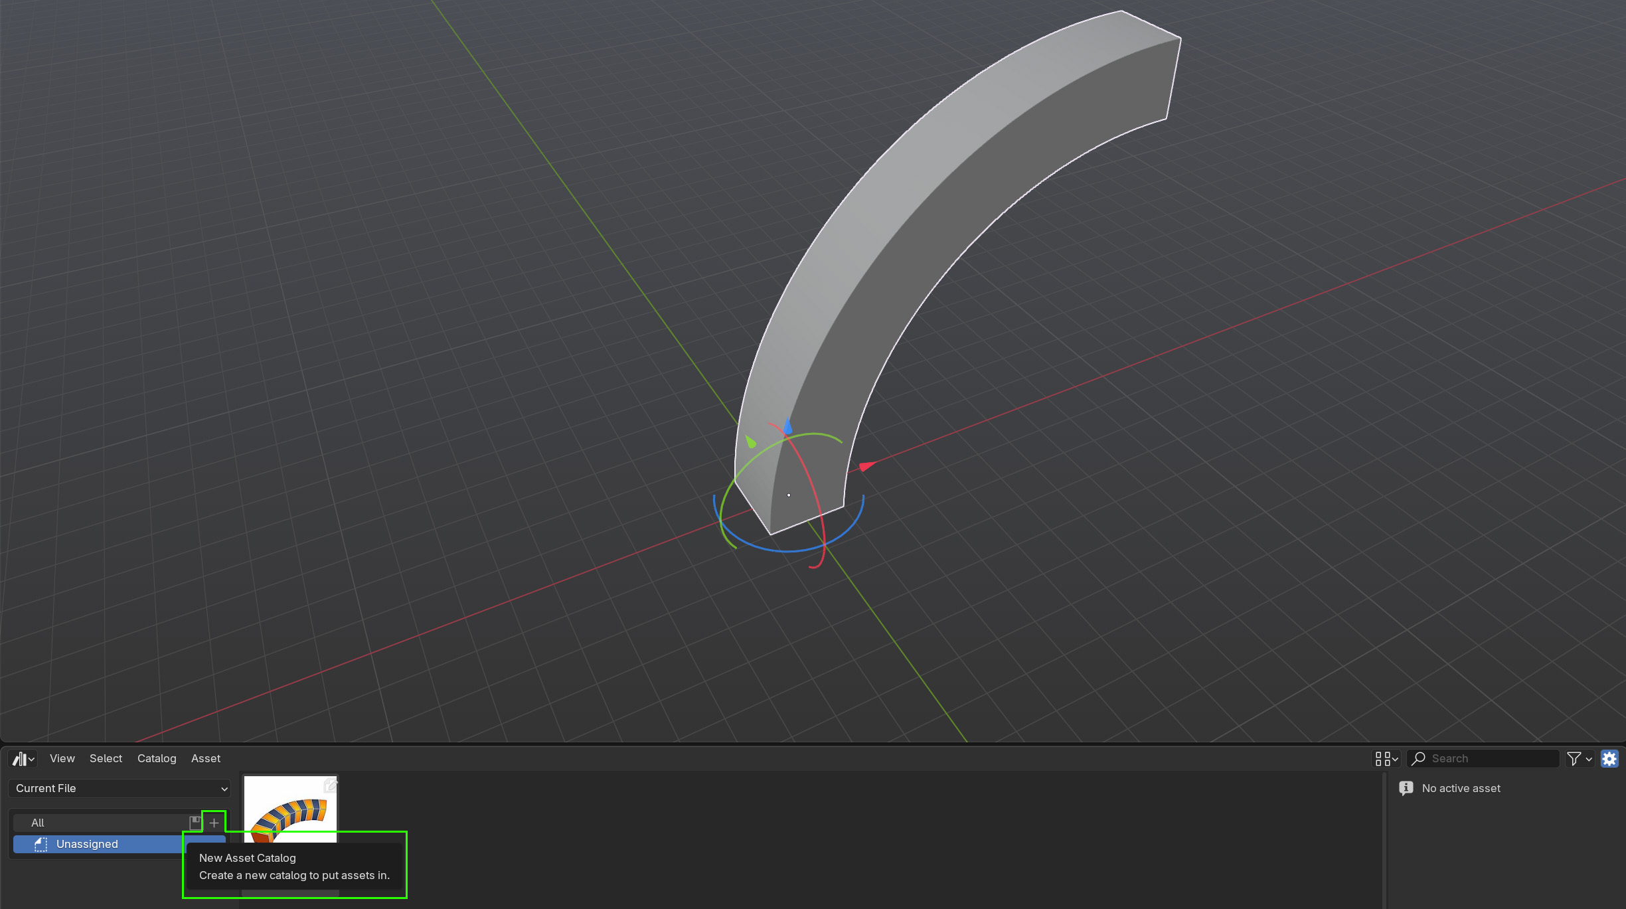The image size is (1626, 909).
Task: Toggle the asset details gear button
Action: (x=1609, y=758)
